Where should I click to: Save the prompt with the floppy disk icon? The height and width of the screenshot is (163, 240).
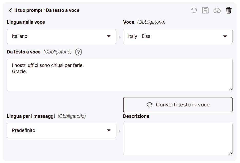pos(205,10)
